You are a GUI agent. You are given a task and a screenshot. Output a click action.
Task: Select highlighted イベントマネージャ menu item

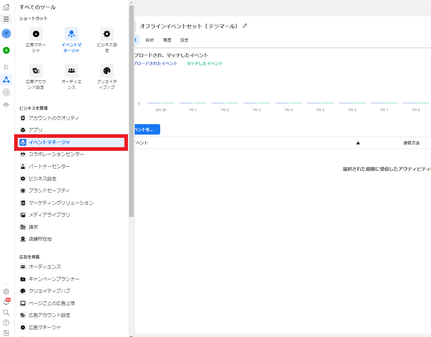(71, 142)
